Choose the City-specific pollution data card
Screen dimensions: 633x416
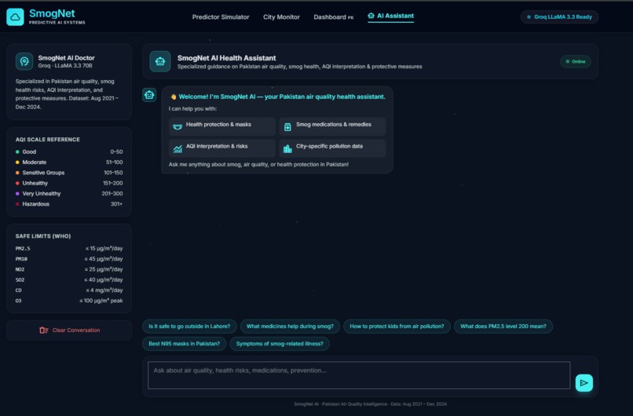point(332,148)
